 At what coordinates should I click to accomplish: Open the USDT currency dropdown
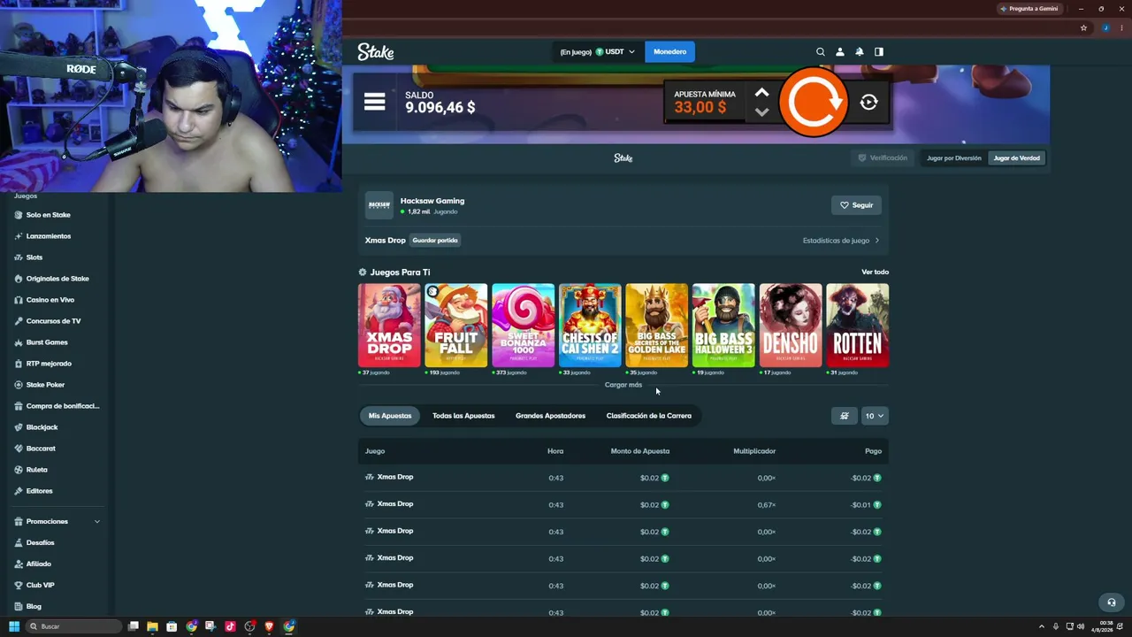pos(598,52)
